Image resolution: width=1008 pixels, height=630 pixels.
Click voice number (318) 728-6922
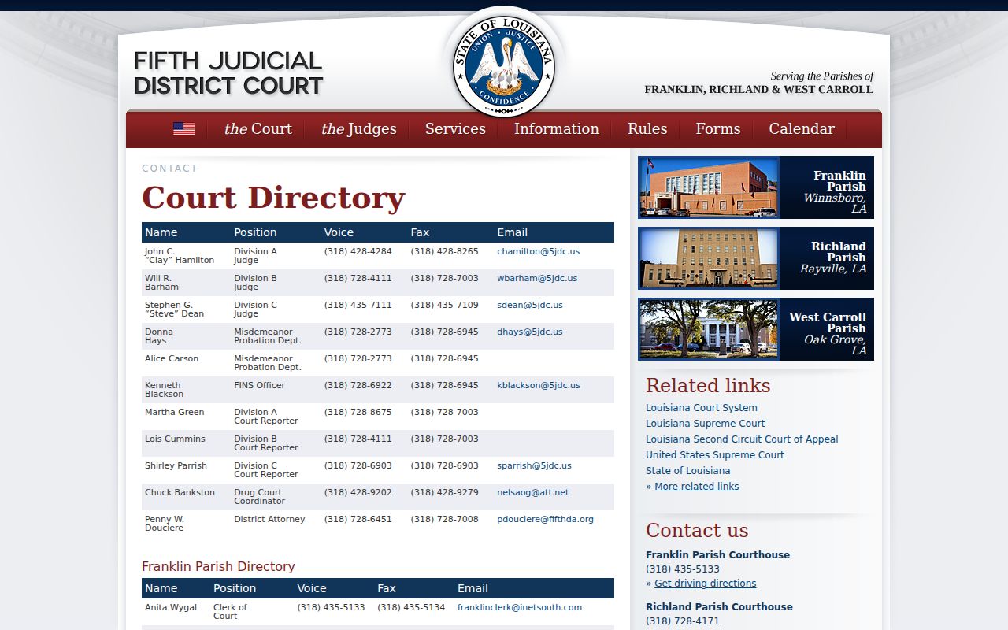[x=358, y=386]
